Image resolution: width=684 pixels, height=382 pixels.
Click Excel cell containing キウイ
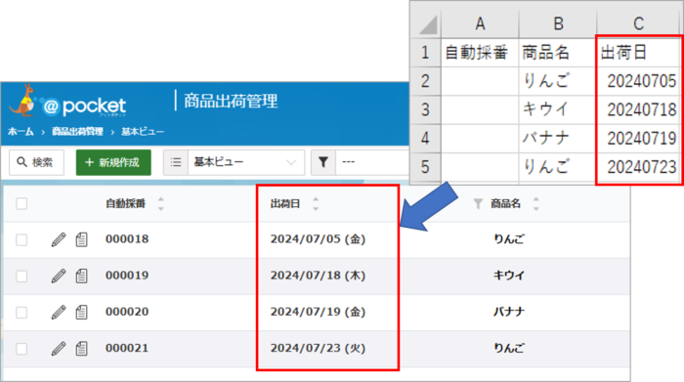coord(558,109)
